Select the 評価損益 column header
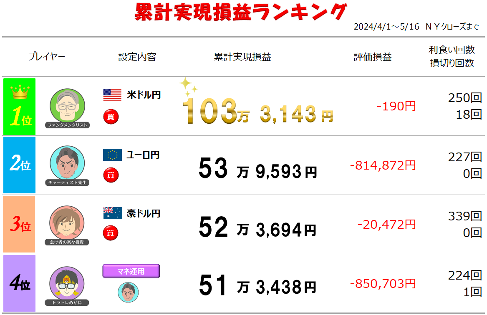Viewport: 487px width, 315px height. (373, 57)
